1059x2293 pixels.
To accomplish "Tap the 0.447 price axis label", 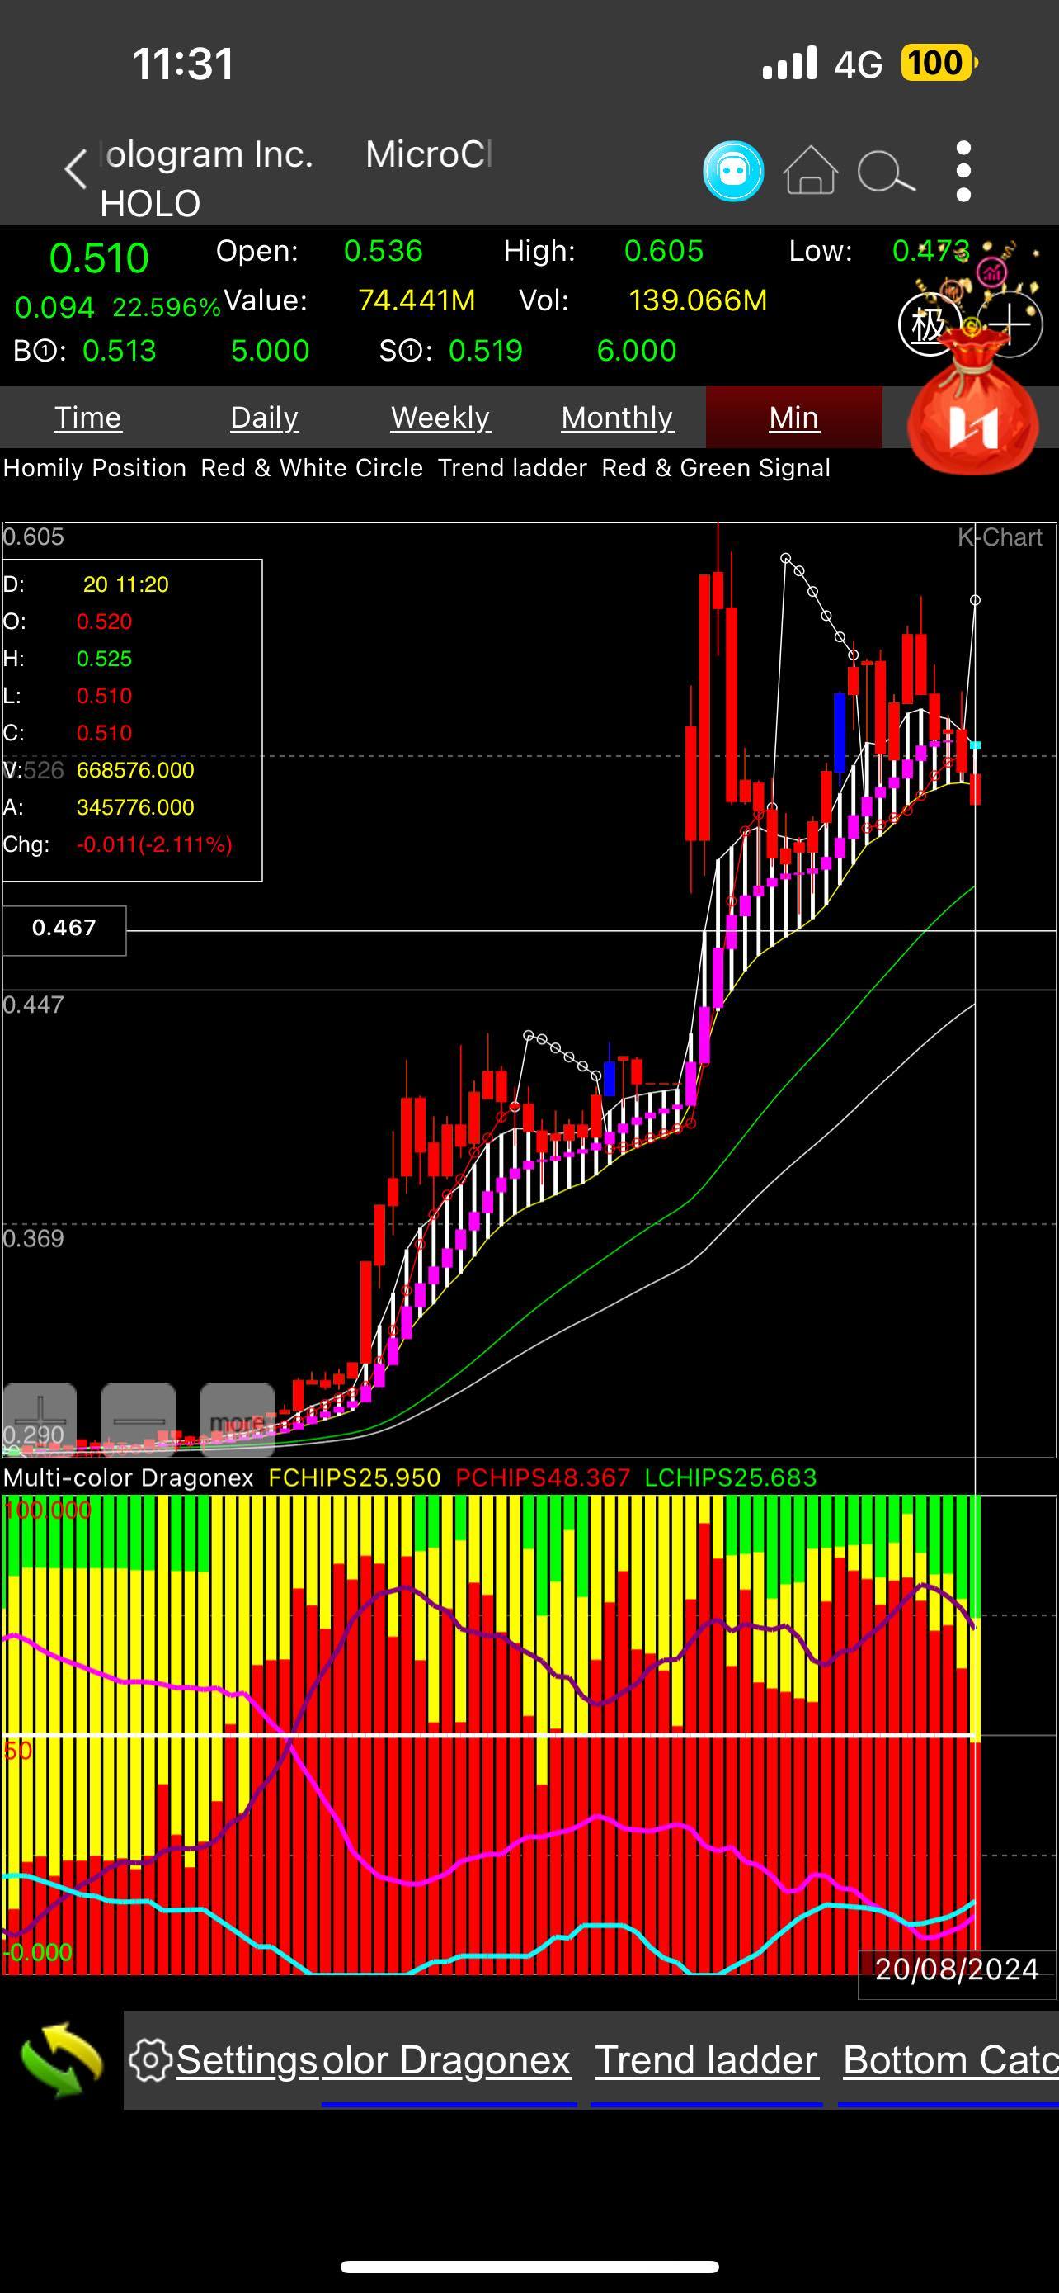I will pos(34,1005).
